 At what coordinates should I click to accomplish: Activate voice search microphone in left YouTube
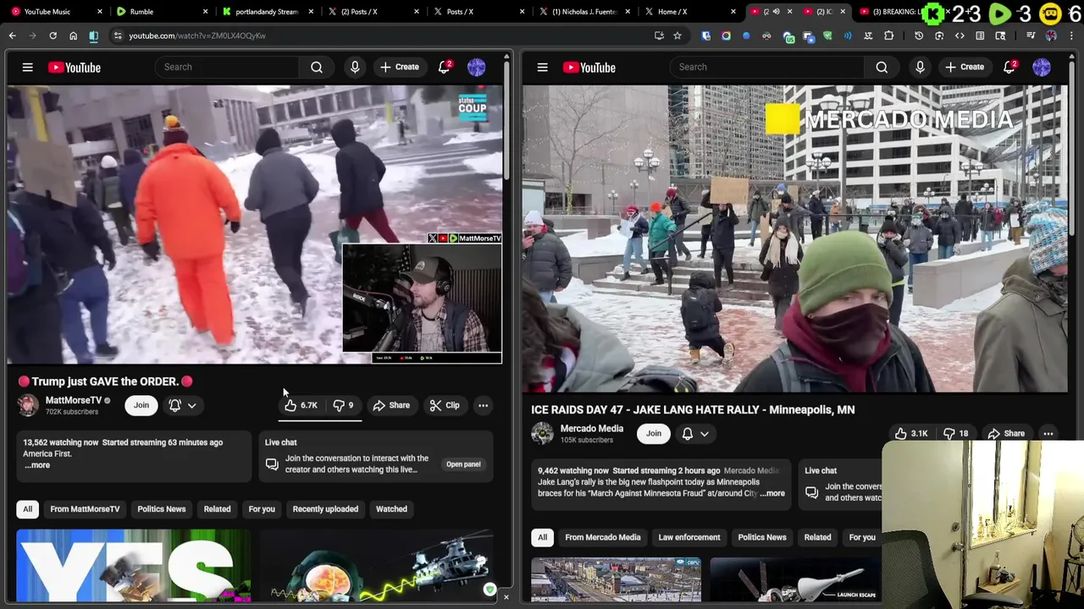[355, 67]
